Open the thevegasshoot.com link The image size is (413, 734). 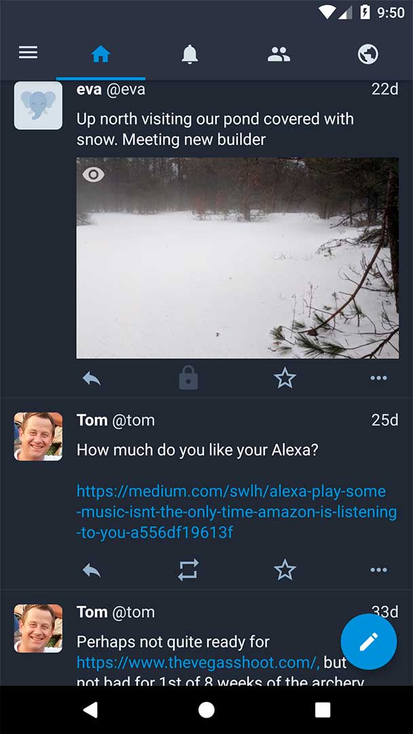(x=197, y=663)
